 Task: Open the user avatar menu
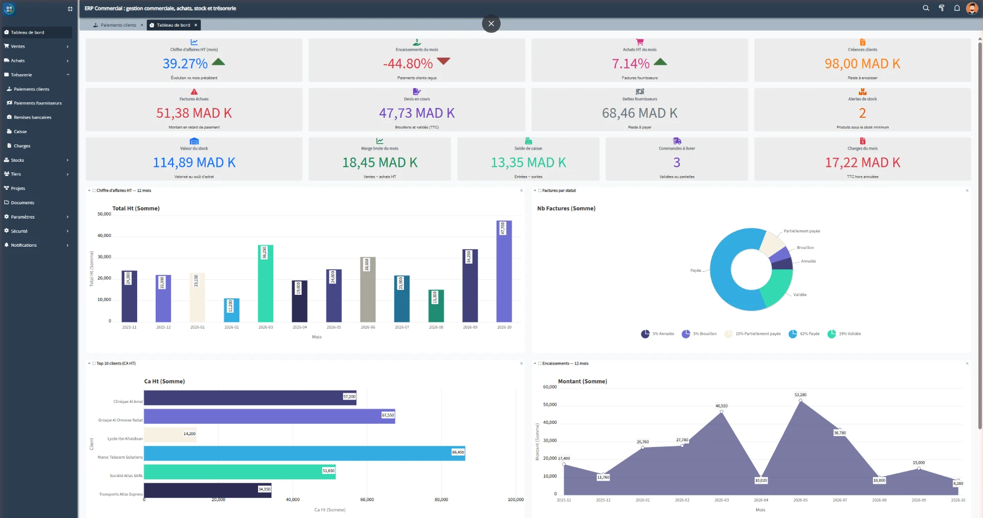pyautogui.click(x=972, y=8)
